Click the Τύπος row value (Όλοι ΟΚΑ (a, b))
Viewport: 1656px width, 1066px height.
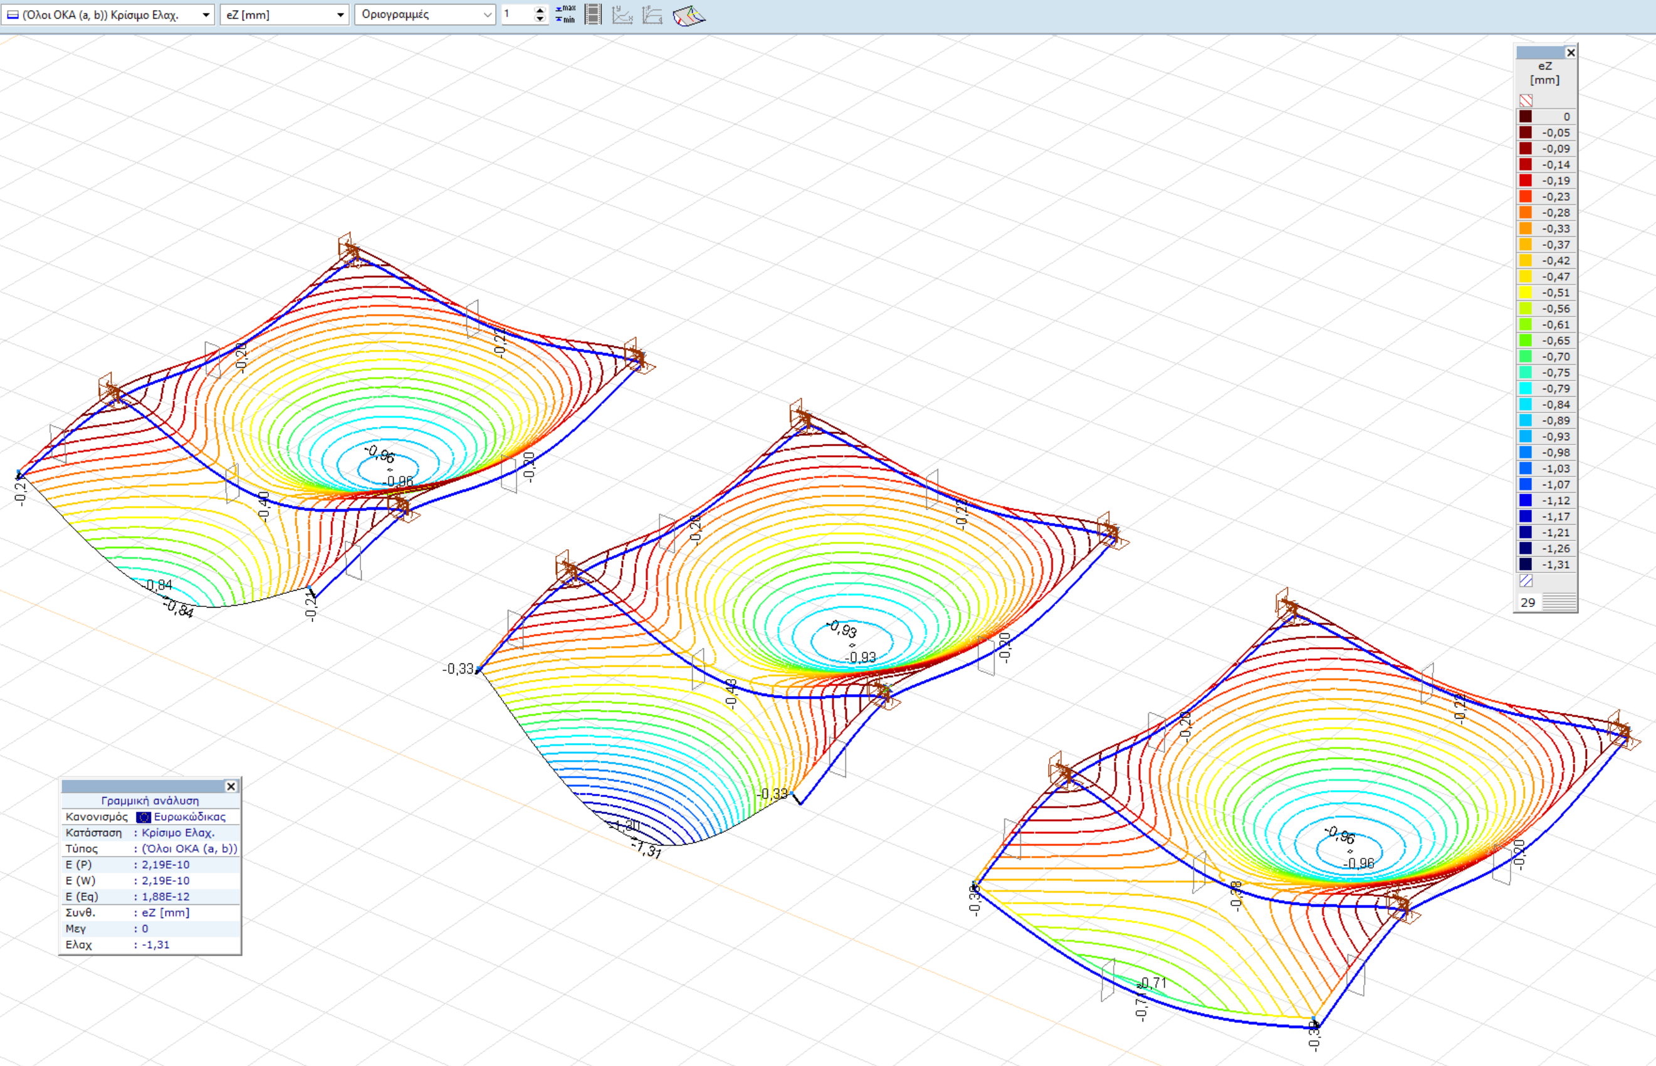[x=189, y=848]
